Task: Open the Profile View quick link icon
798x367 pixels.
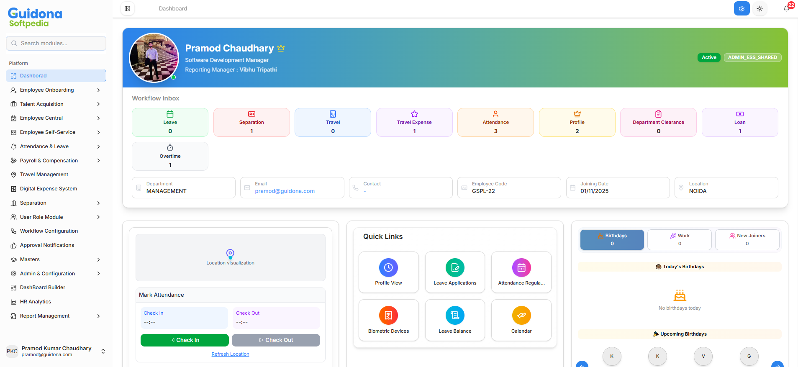Action: pyautogui.click(x=388, y=268)
